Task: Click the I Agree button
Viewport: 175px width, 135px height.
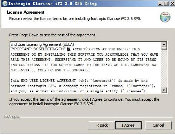Action: pyautogui.click(x=128, y=125)
